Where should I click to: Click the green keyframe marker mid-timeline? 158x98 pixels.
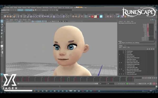tap(69, 79)
